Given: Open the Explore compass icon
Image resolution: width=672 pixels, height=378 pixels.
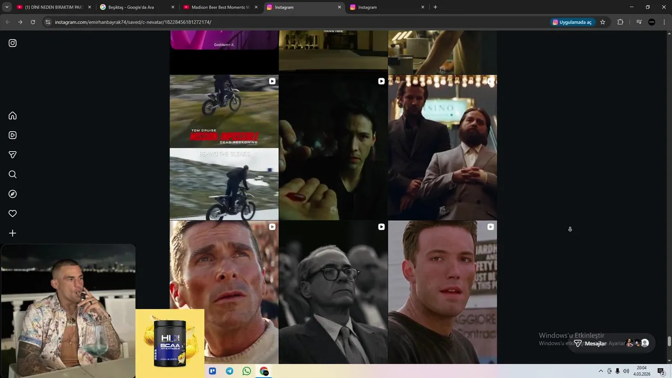Looking at the screenshot, I should [x=13, y=194].
